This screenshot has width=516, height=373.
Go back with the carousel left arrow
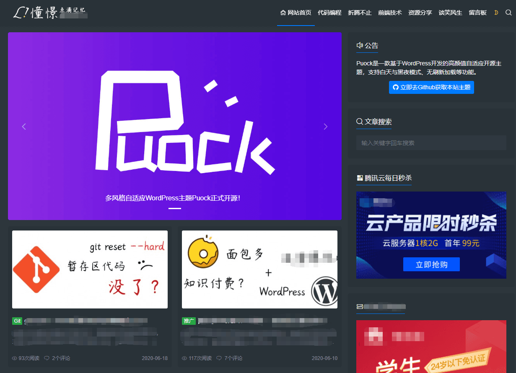[24, 126]
